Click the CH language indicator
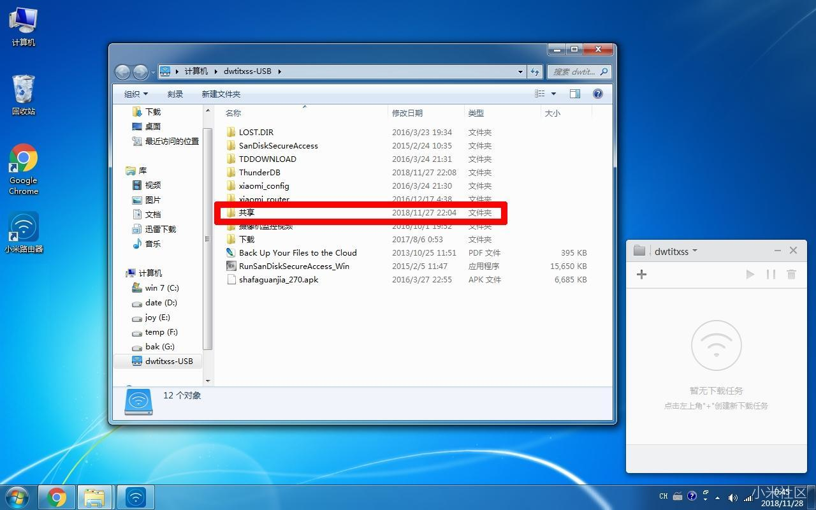Screen dimensions: 816x510 pos(664,496)
